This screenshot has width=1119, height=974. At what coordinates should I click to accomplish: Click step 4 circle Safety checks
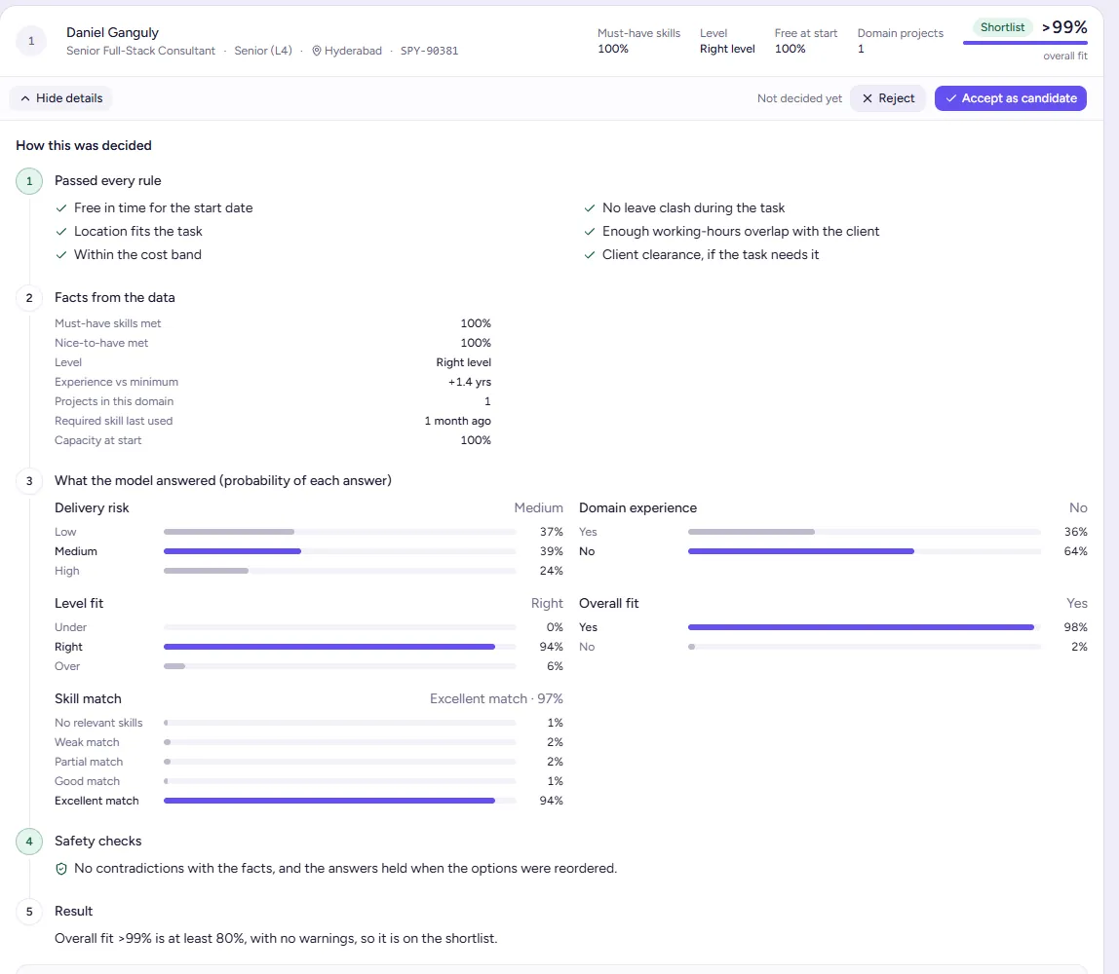tap(29, 842)
